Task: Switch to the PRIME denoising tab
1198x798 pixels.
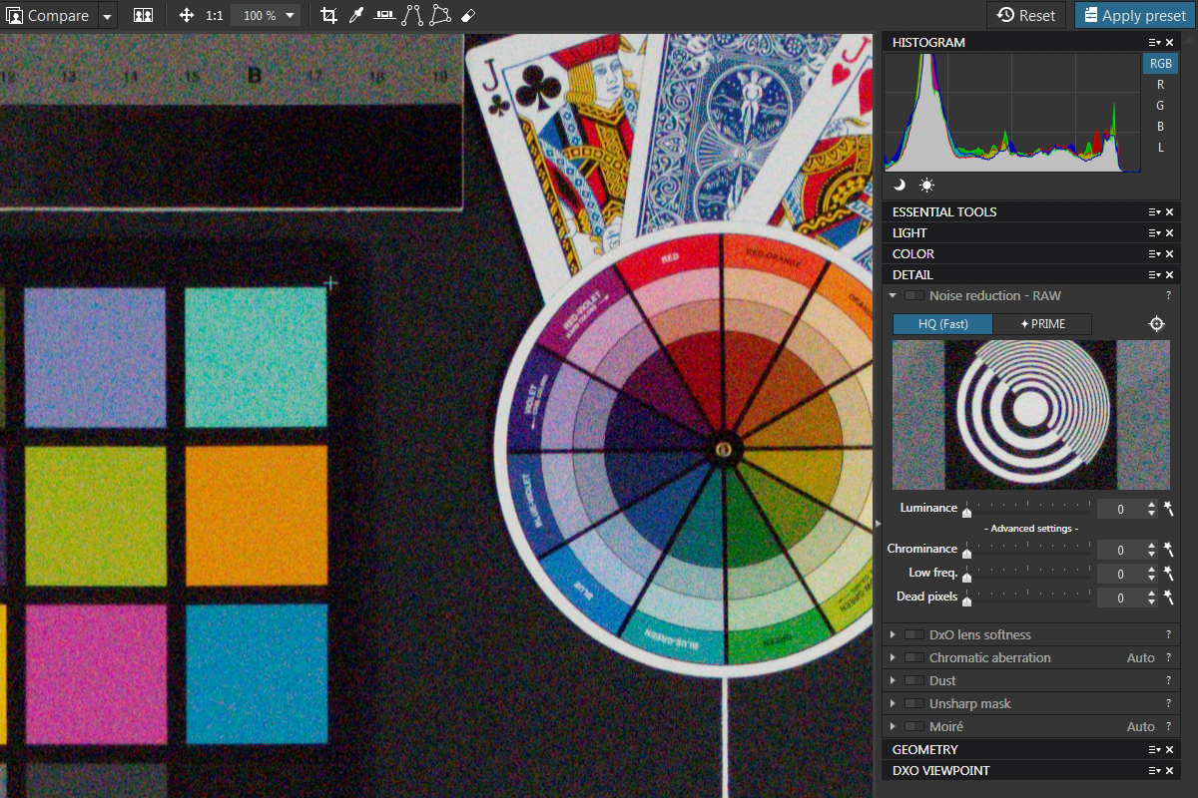Action: [x=1042, y=324]
